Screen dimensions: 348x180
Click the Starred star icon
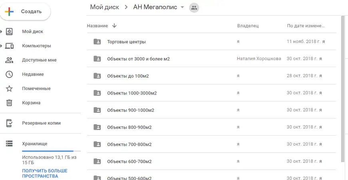point(9,88)
